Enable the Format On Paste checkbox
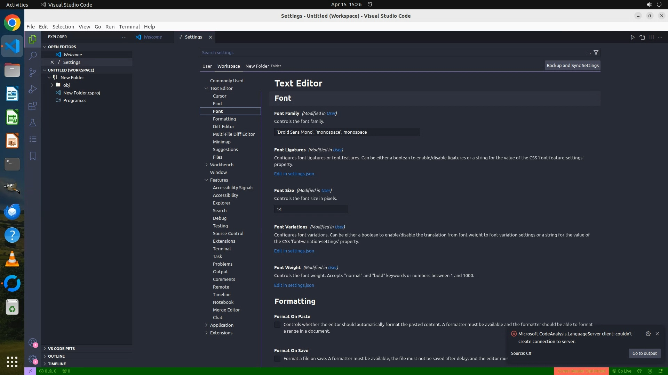 click(x=277, y=325)
